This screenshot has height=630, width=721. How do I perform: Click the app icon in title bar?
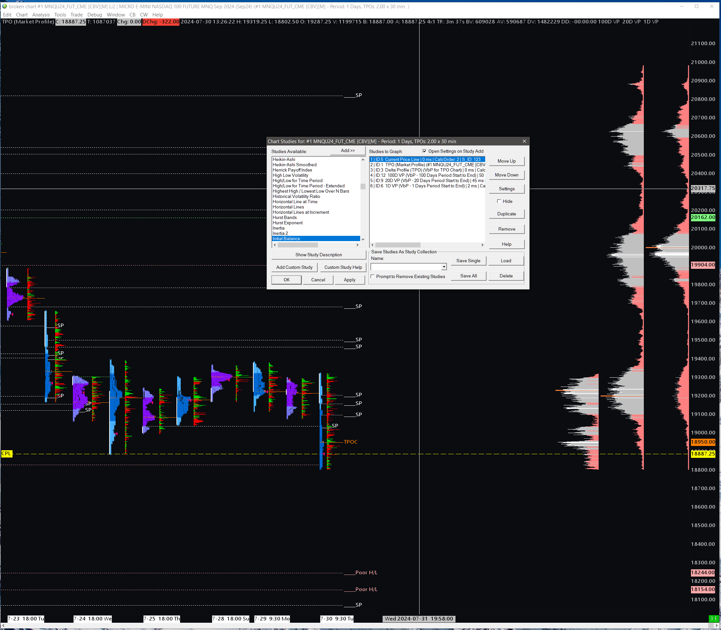point(5,6)
